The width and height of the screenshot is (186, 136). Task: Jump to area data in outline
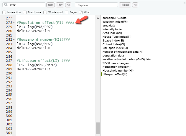(109, 26)
